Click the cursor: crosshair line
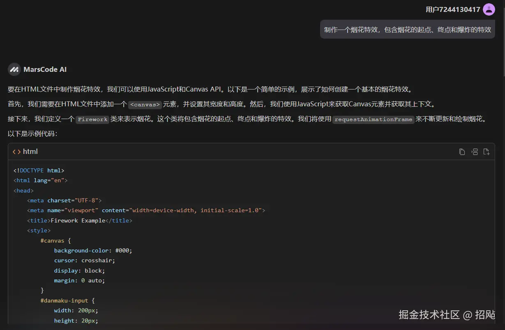 (85, 260)
